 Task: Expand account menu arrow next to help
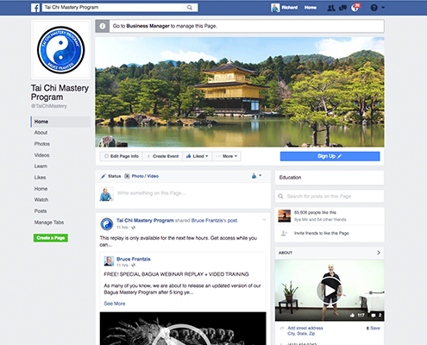[383, 8]
